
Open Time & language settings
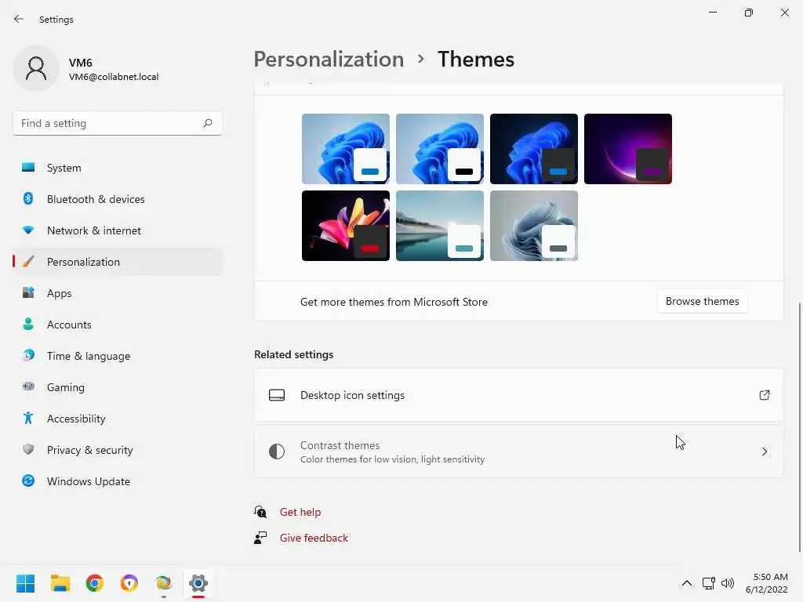coord(118,355)
